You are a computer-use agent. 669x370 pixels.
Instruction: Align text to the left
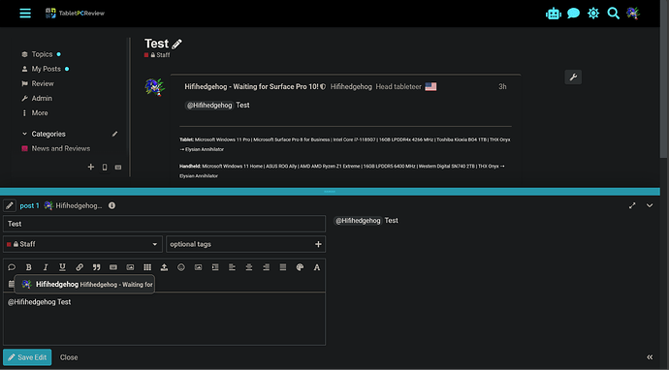[232, 267]
